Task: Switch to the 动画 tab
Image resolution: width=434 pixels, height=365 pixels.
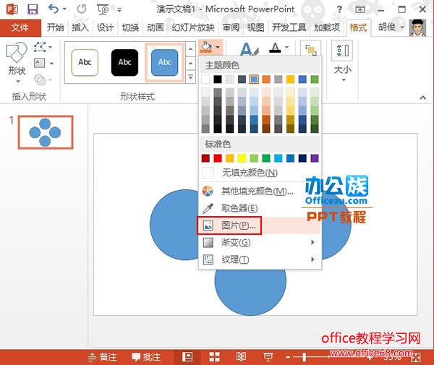Action: 156,27
